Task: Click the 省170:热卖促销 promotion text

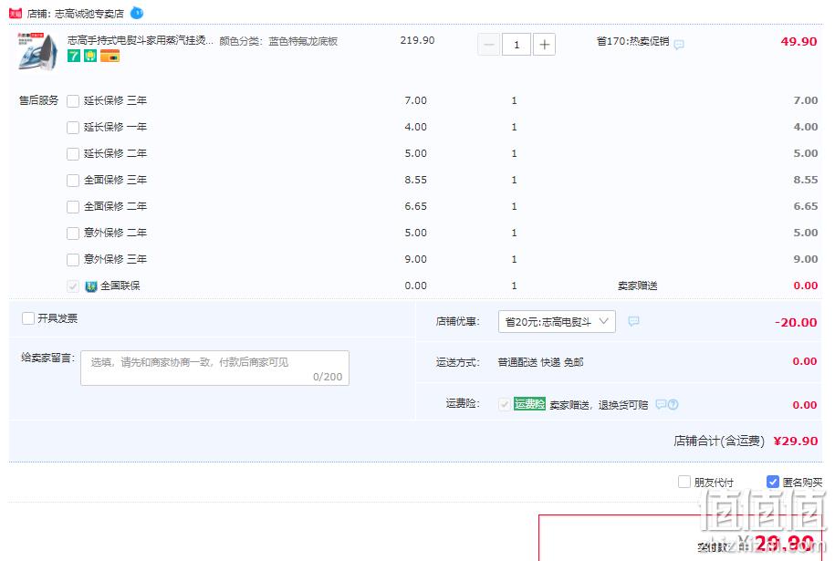Action: [x=632, y=41]
